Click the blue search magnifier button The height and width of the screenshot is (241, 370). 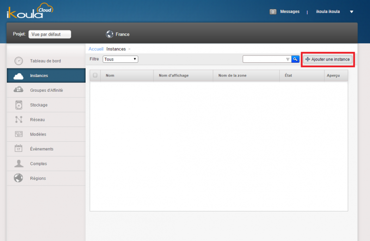click(x=295, y=59)
